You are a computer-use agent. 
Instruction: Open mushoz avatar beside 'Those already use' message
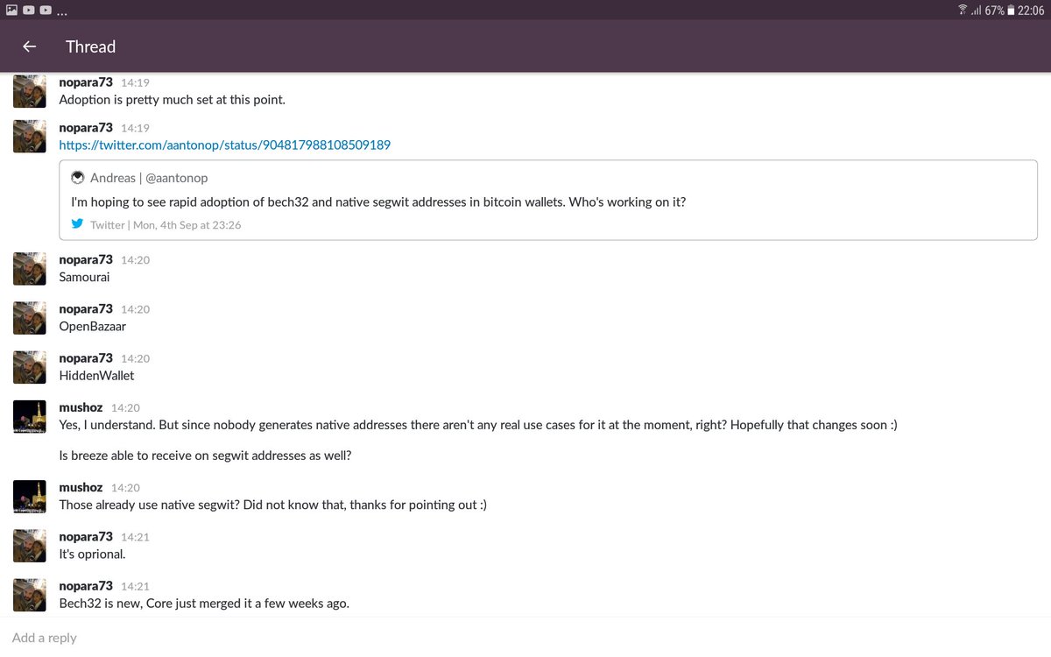click(x=29, y=496)
